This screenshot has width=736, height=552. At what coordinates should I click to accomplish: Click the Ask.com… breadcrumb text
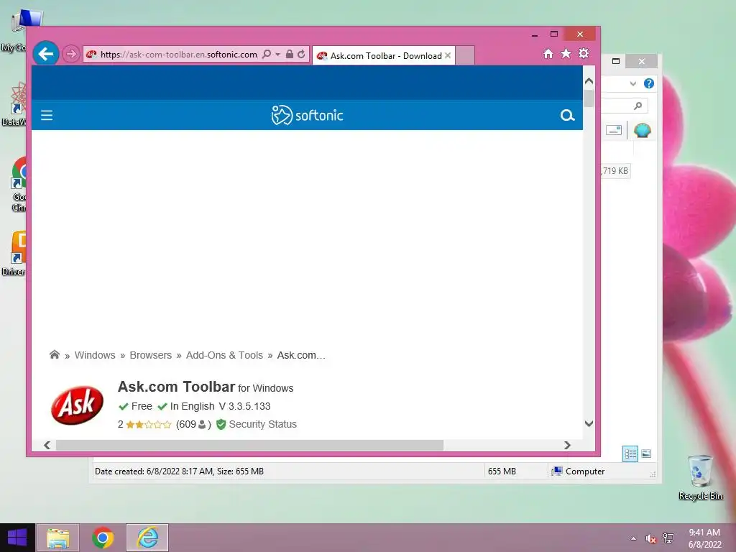[x=301, y=355]
